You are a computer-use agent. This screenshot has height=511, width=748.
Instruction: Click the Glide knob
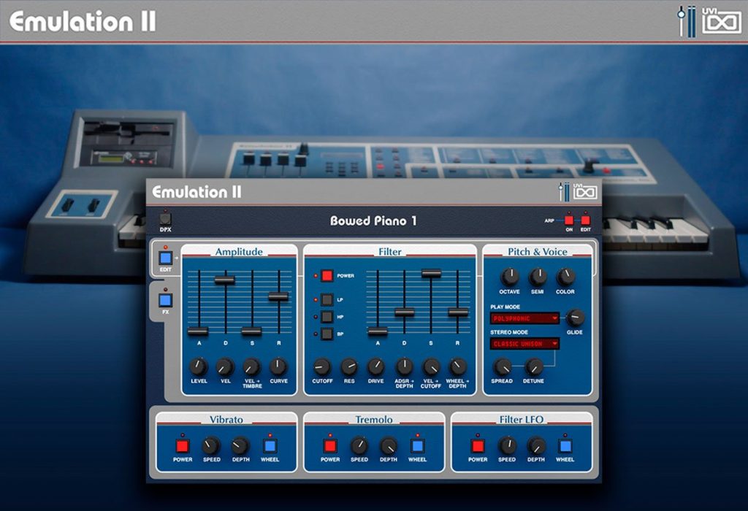tap(575, 318)
